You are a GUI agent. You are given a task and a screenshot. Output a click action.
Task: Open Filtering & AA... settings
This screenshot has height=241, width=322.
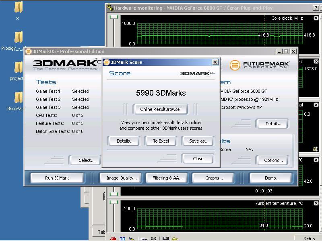tap(167, 178)
